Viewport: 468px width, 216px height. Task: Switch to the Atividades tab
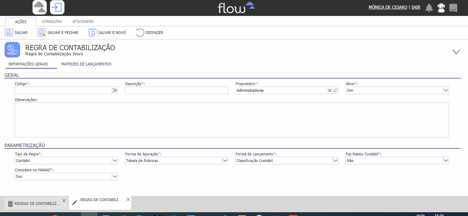point(83,21)
